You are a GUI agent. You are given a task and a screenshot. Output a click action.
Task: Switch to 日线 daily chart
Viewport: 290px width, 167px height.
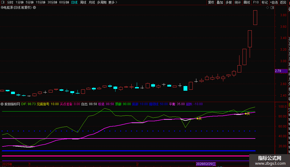tap(74, 2)
